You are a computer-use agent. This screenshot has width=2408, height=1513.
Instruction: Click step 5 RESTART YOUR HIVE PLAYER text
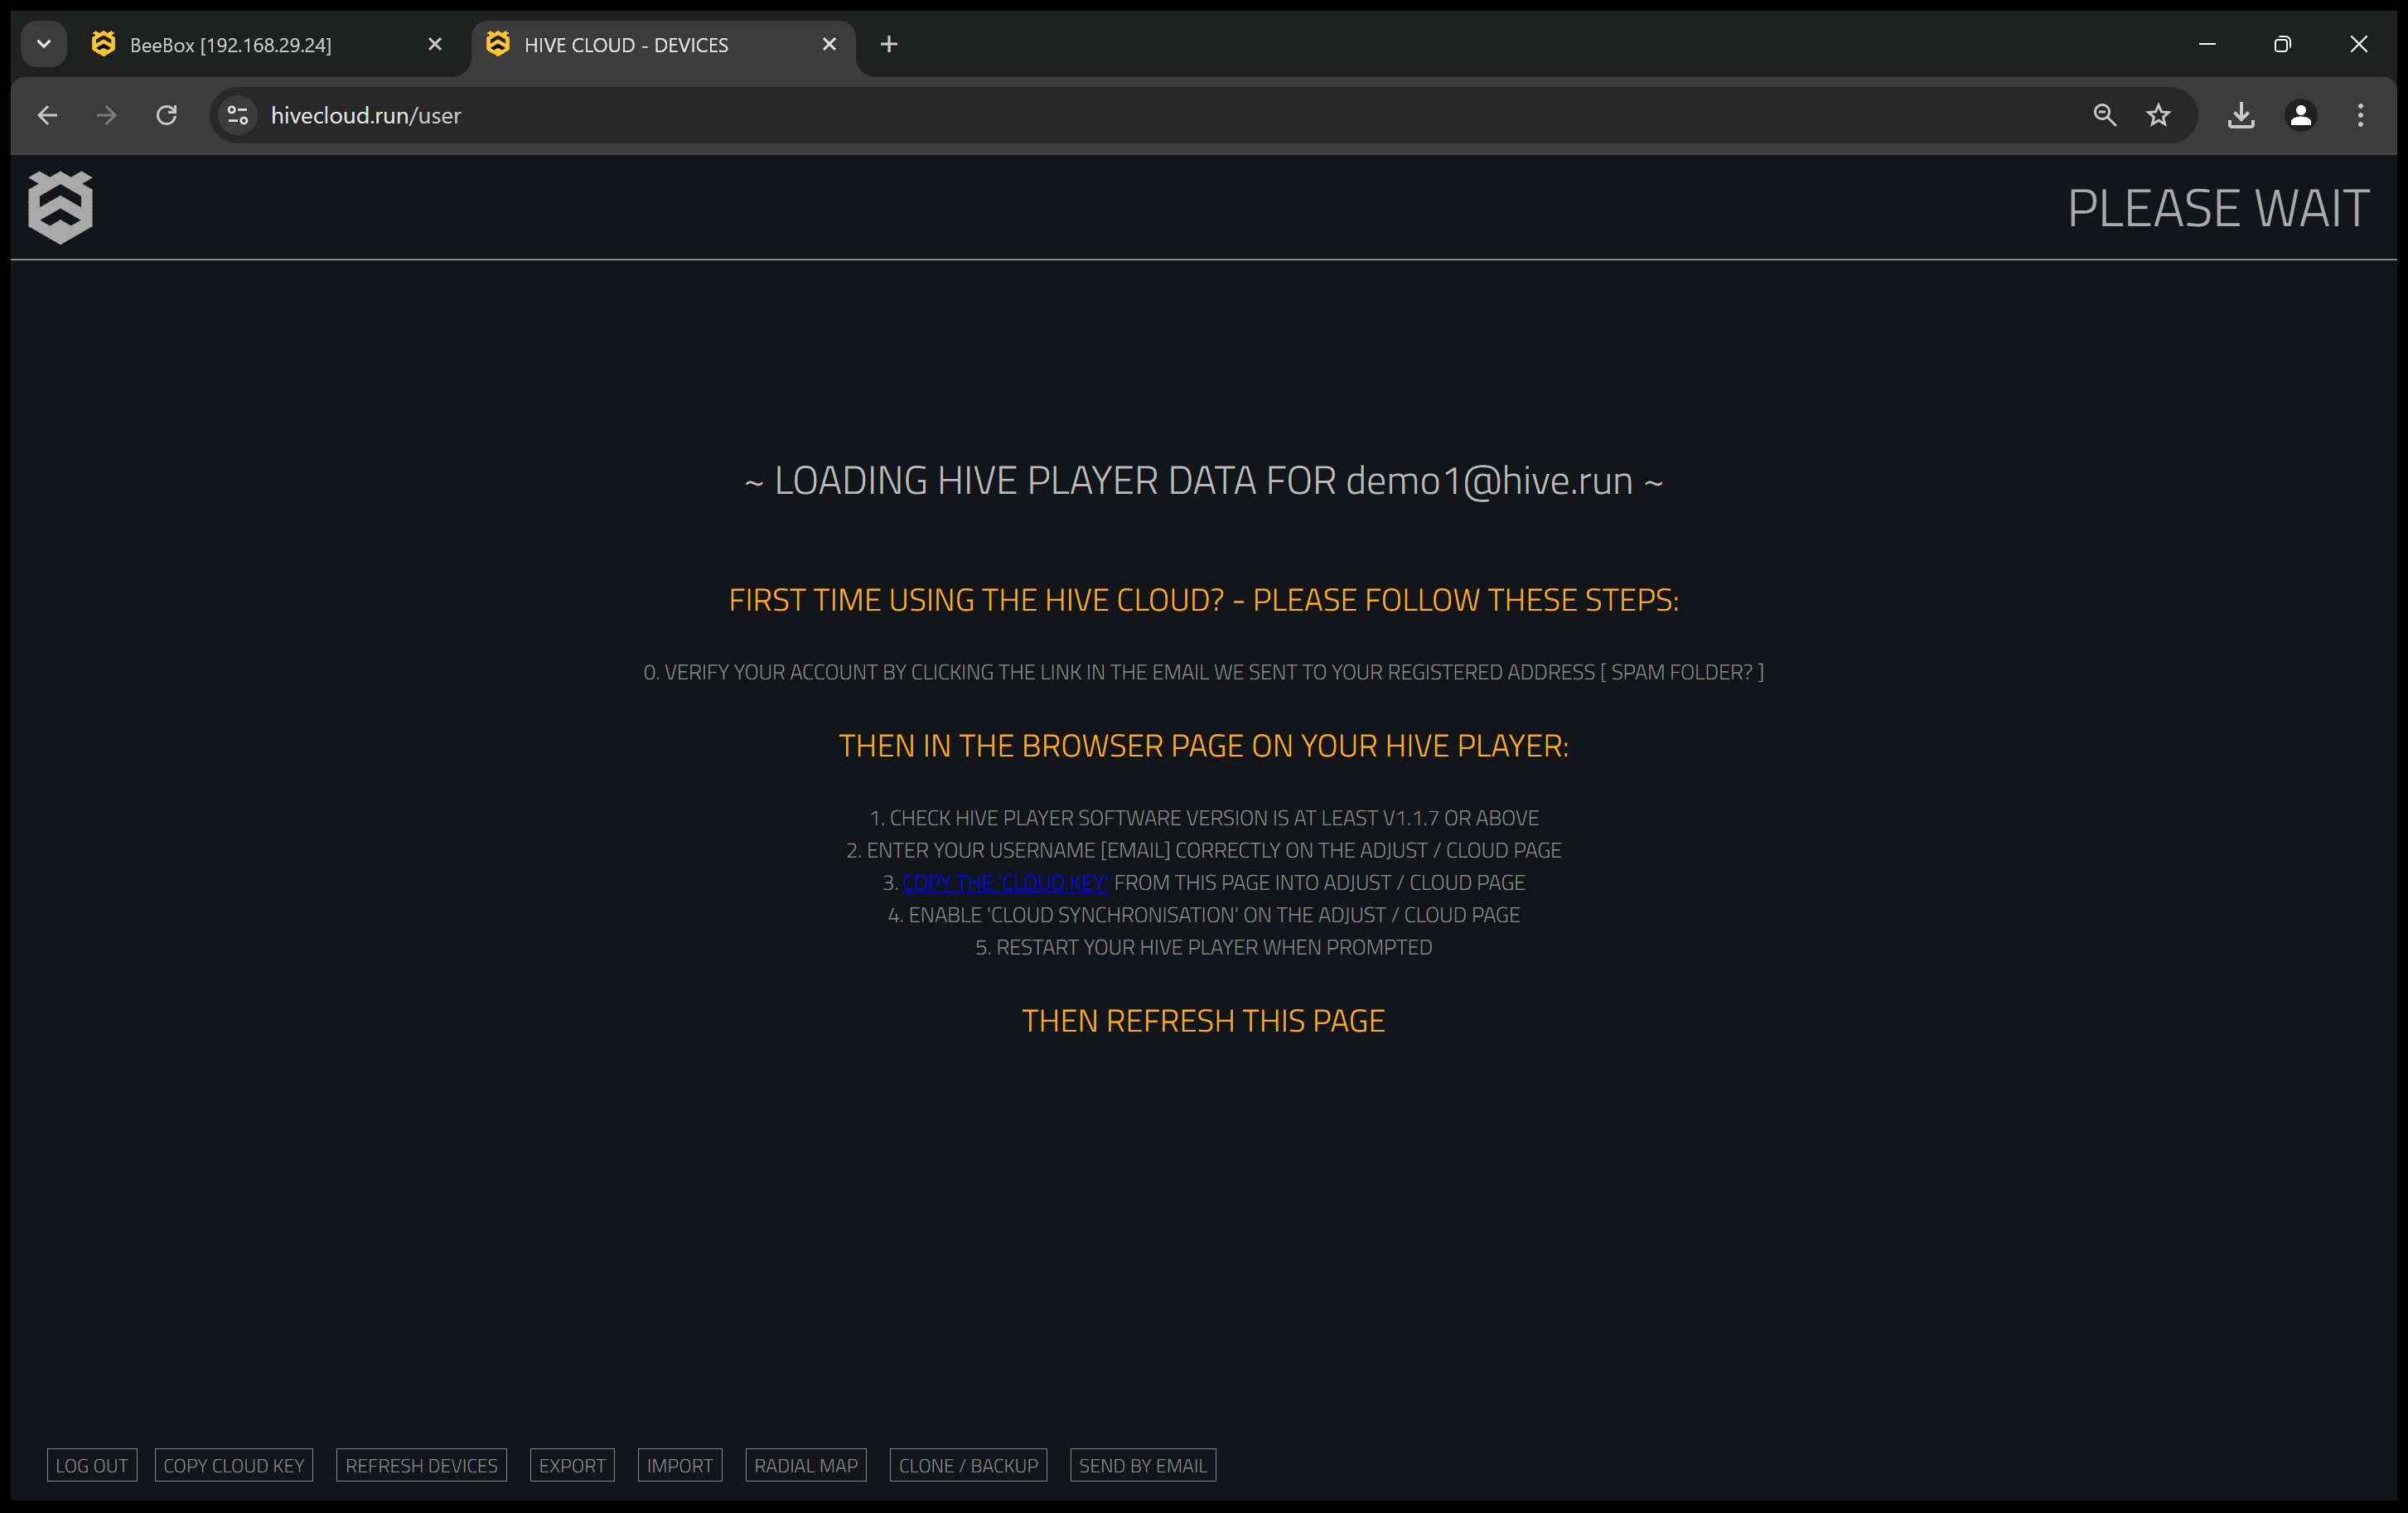[x=1204, y=947]
